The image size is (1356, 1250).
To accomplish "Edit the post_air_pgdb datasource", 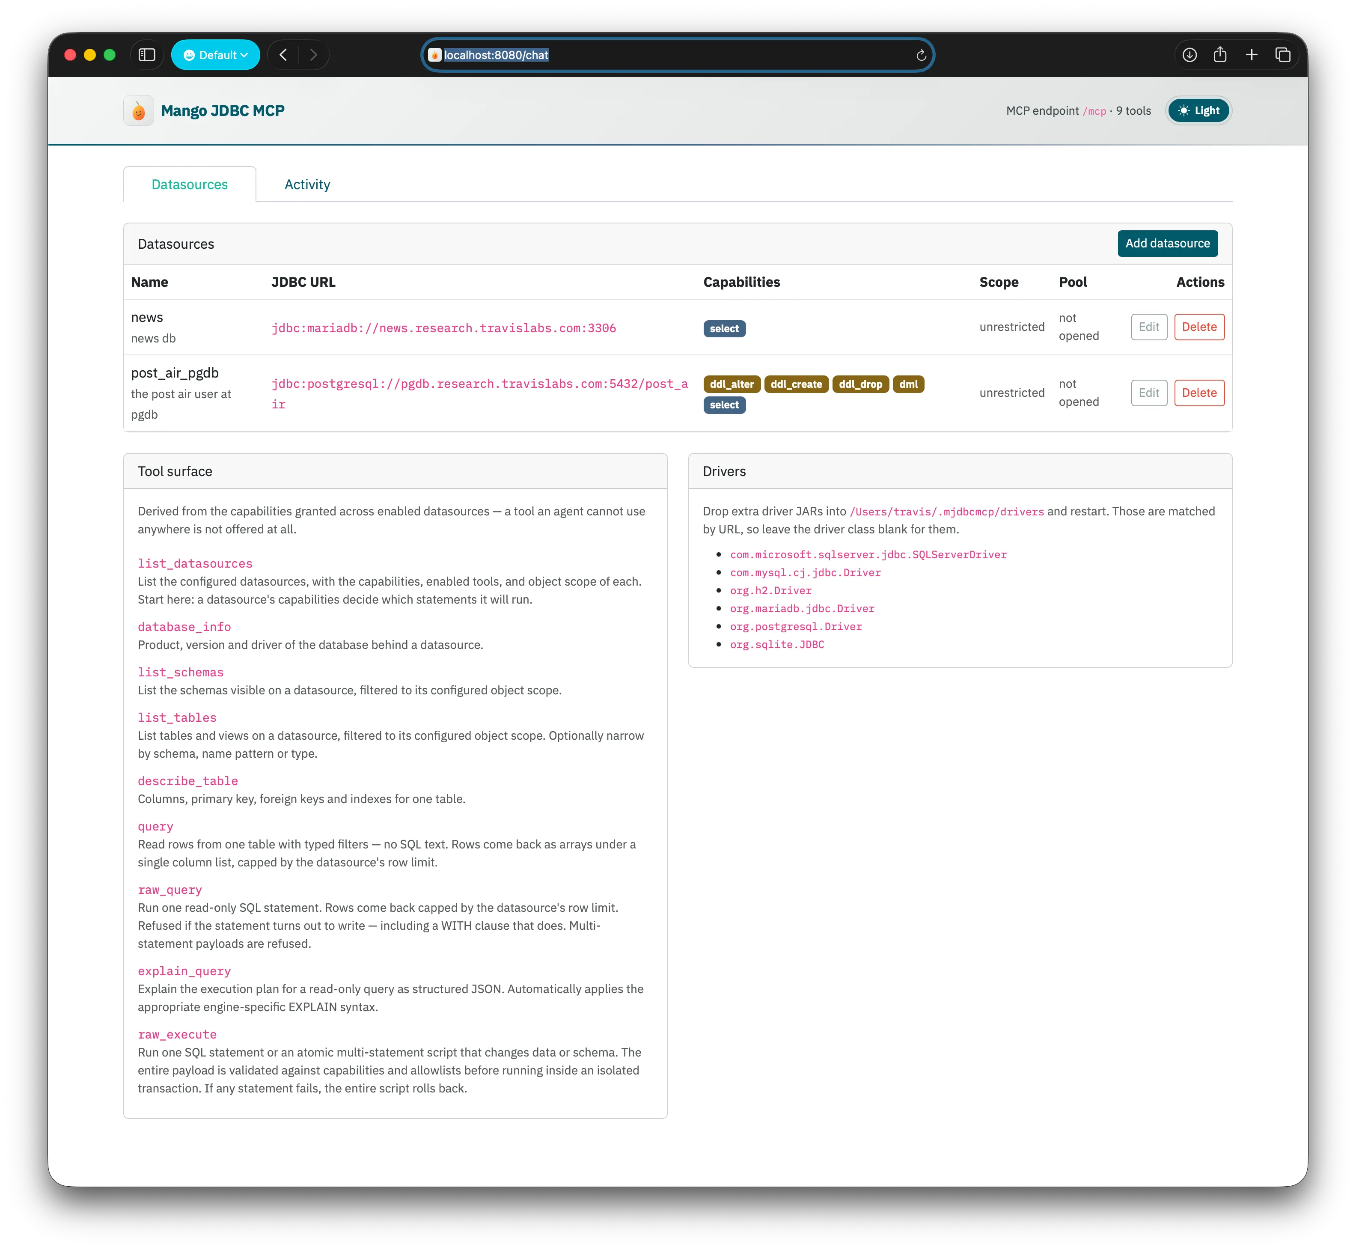I will click(1148, 393).
